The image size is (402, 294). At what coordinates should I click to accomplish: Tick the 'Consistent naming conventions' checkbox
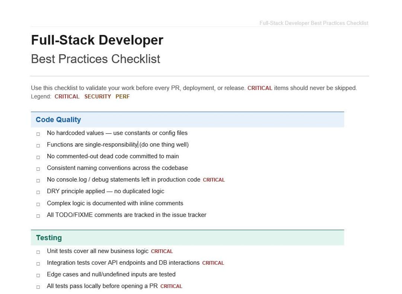click(38, 169)
